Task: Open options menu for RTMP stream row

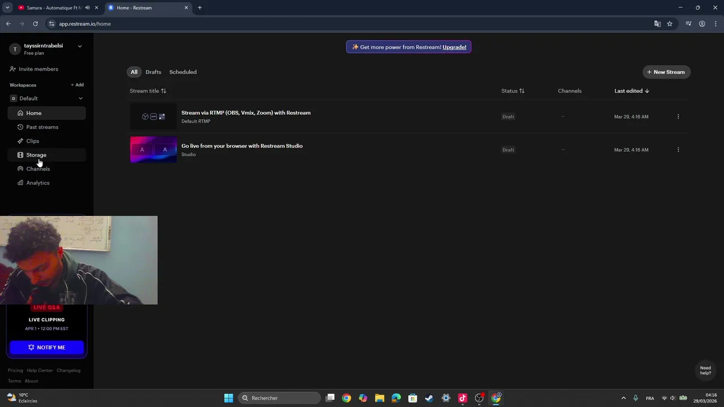Action: point(678,116)
